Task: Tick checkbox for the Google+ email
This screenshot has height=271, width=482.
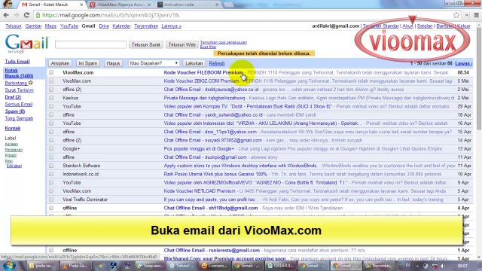Action: click(x=51, y=148)
